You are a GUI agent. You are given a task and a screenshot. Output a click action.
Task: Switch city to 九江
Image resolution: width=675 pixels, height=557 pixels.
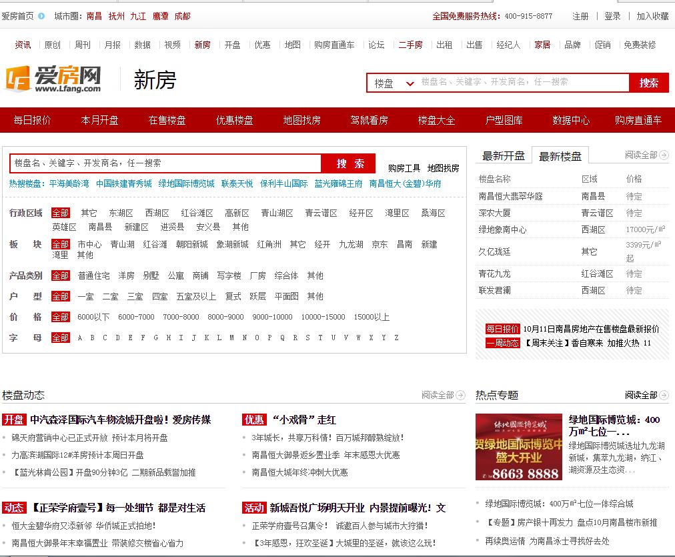pyautogui.click(x=138, y=17)
